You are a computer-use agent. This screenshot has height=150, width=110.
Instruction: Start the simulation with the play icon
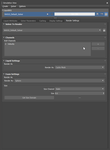point(48,14)
